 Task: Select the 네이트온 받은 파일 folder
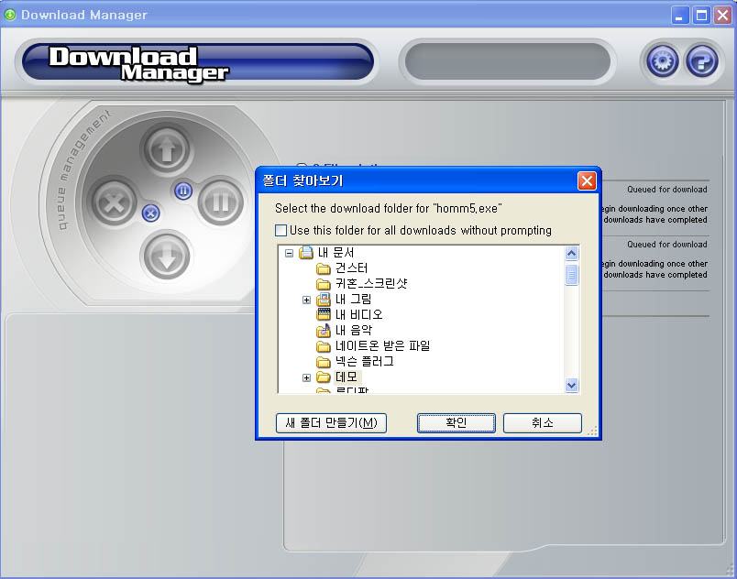coord(381,346)
